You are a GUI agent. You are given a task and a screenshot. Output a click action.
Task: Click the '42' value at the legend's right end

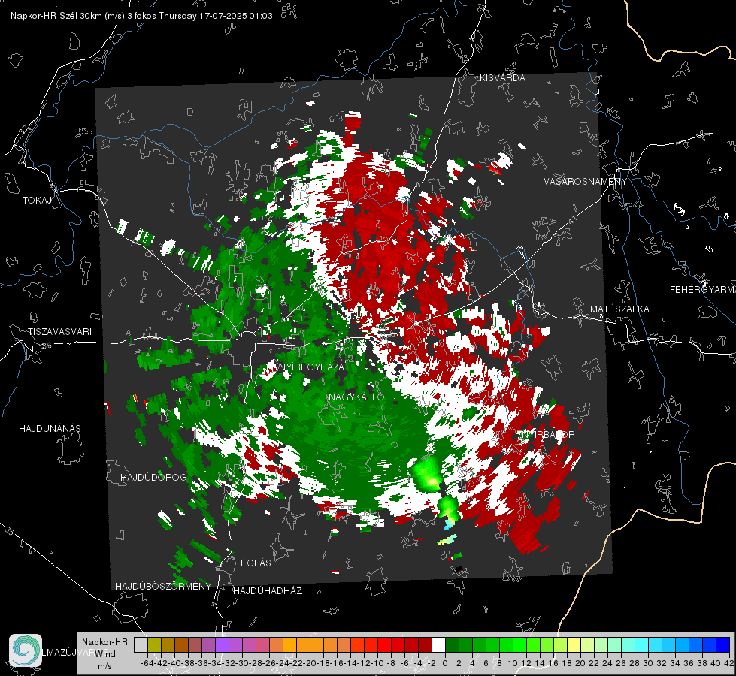[729, 663]
